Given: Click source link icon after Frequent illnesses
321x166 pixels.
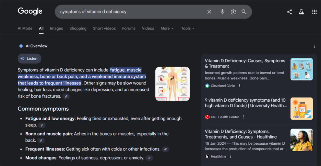Looking at the screenshot, I should (165, 149).
